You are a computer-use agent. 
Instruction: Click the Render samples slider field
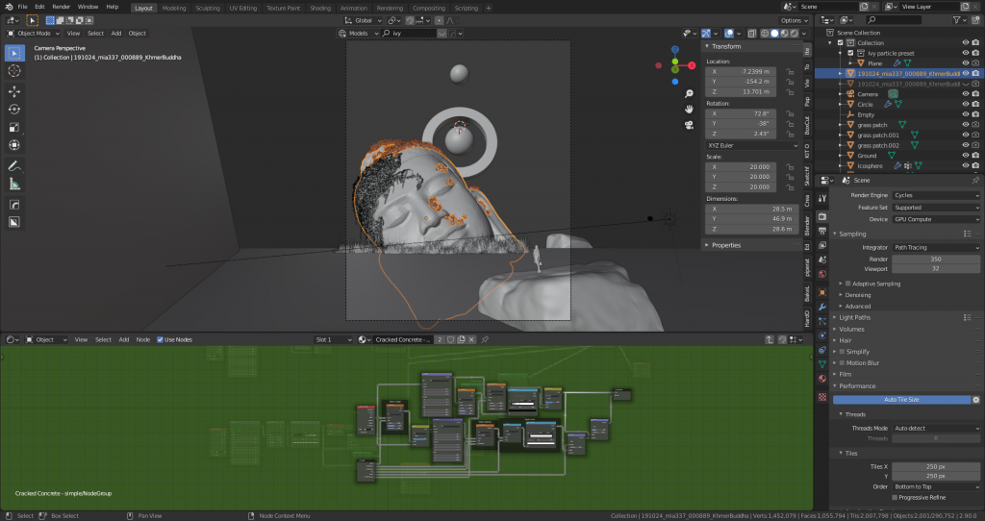935,259
